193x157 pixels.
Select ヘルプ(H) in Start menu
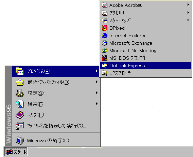point(56,115)
